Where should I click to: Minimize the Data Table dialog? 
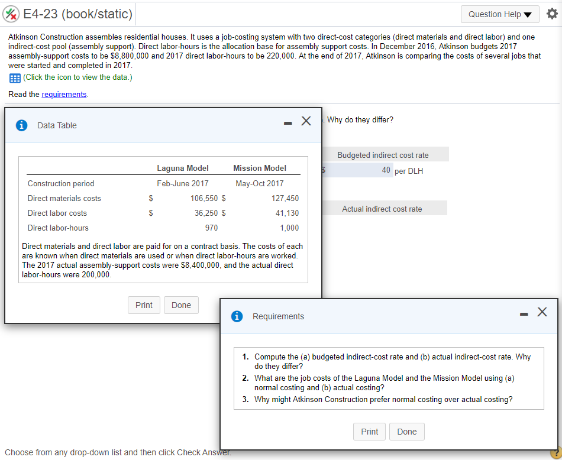pos(288,123)
